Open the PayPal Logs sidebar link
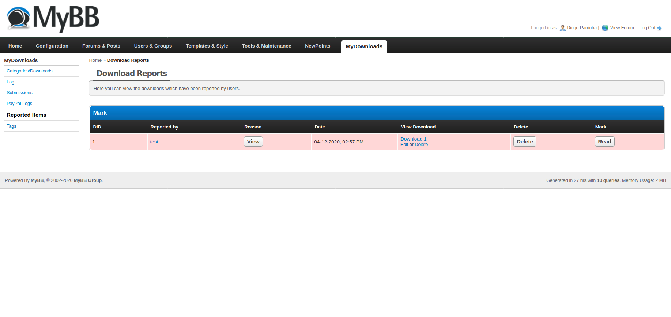Image resolution: width=671 pixels, height=317 pixels. tap(19, 104)
